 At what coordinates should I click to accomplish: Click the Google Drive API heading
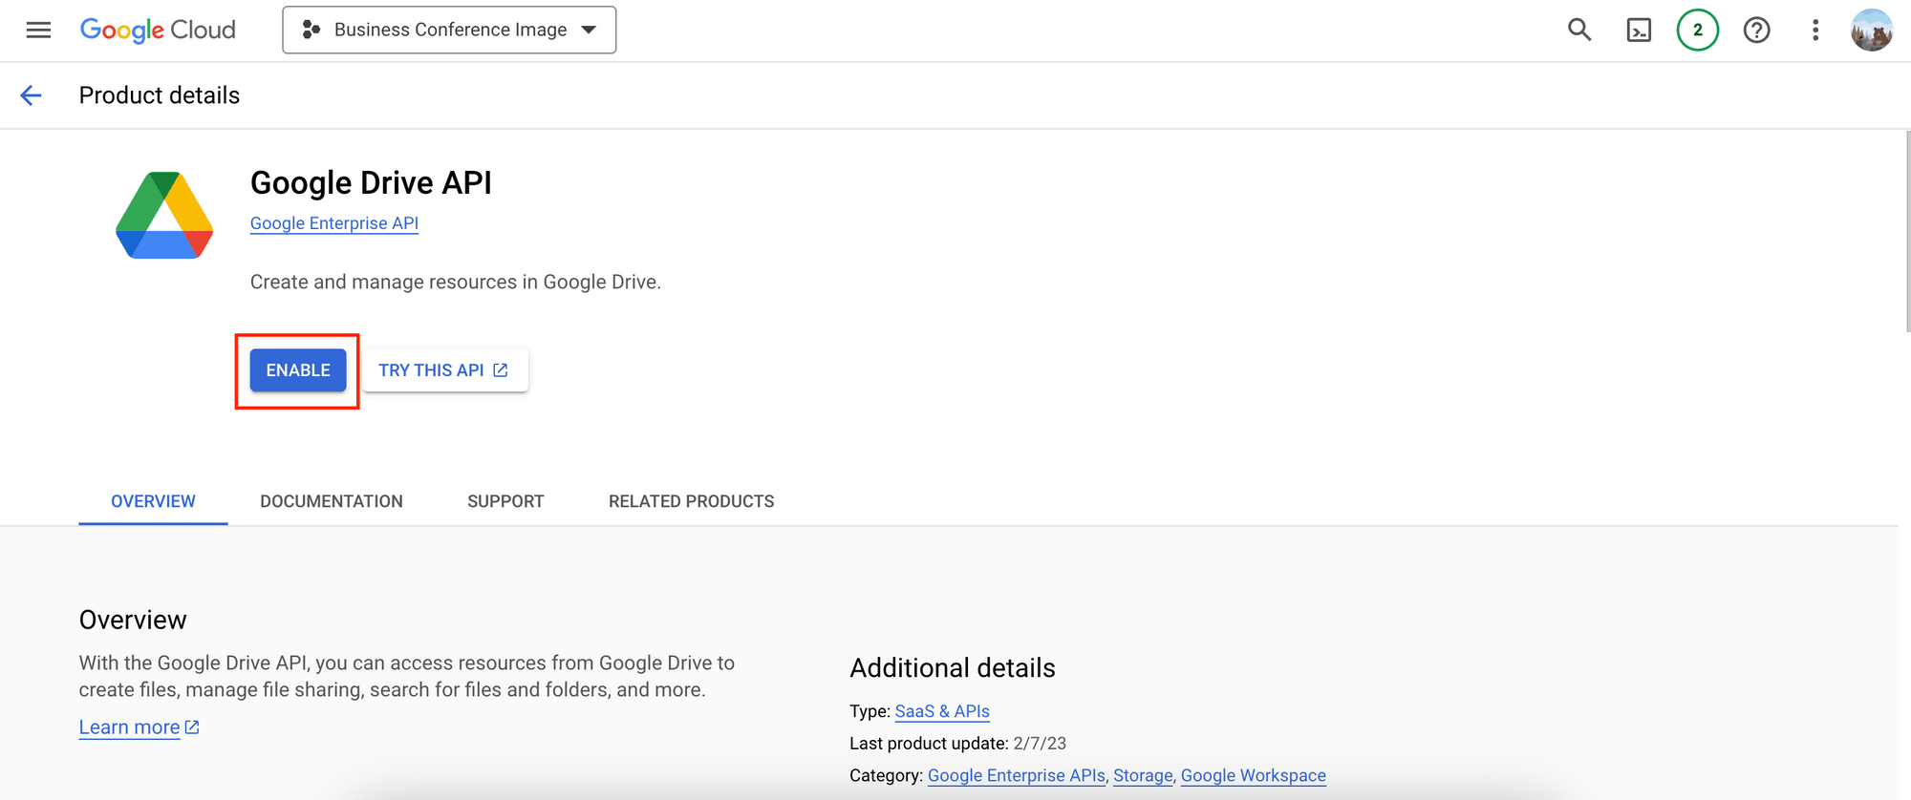click(371, 182)
